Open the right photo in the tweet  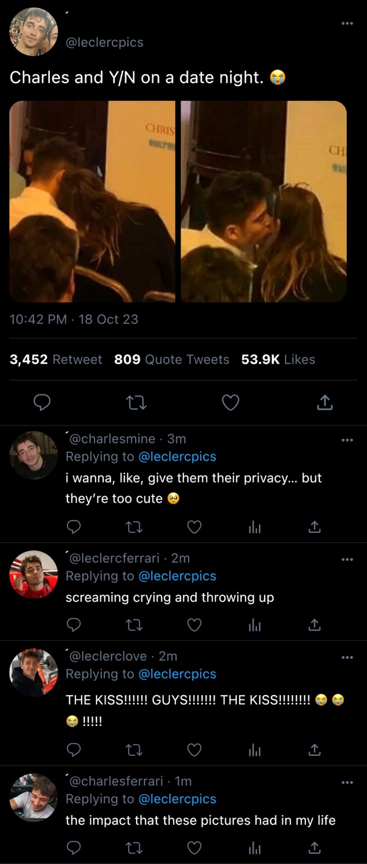tap(263, 201)
